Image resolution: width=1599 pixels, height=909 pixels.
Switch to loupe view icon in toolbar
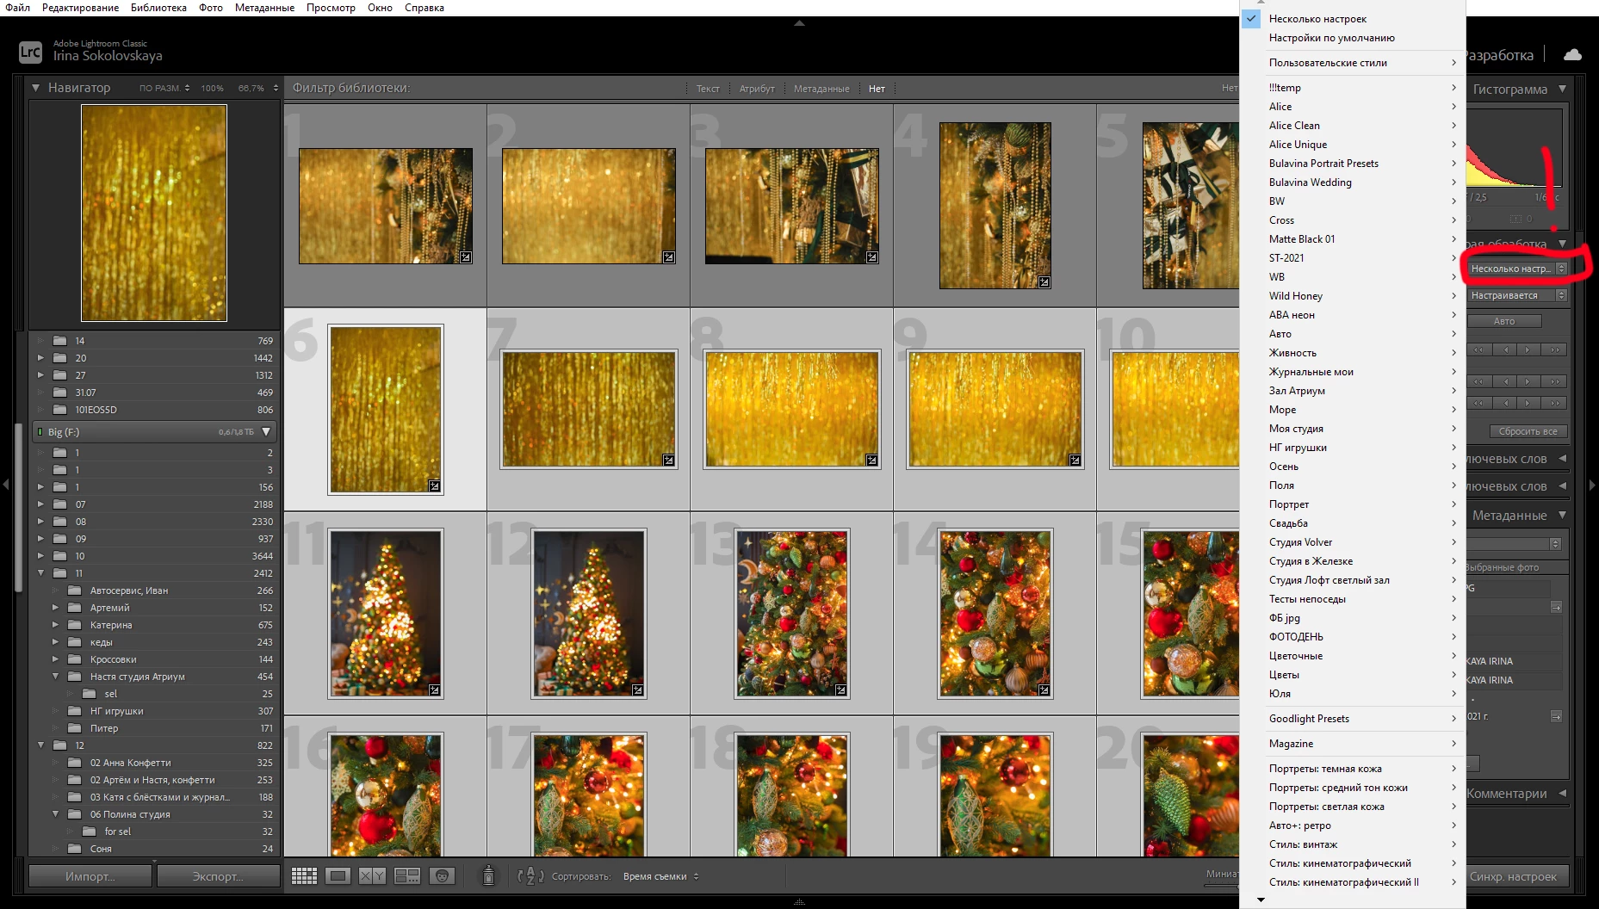[x=338, y=876]
